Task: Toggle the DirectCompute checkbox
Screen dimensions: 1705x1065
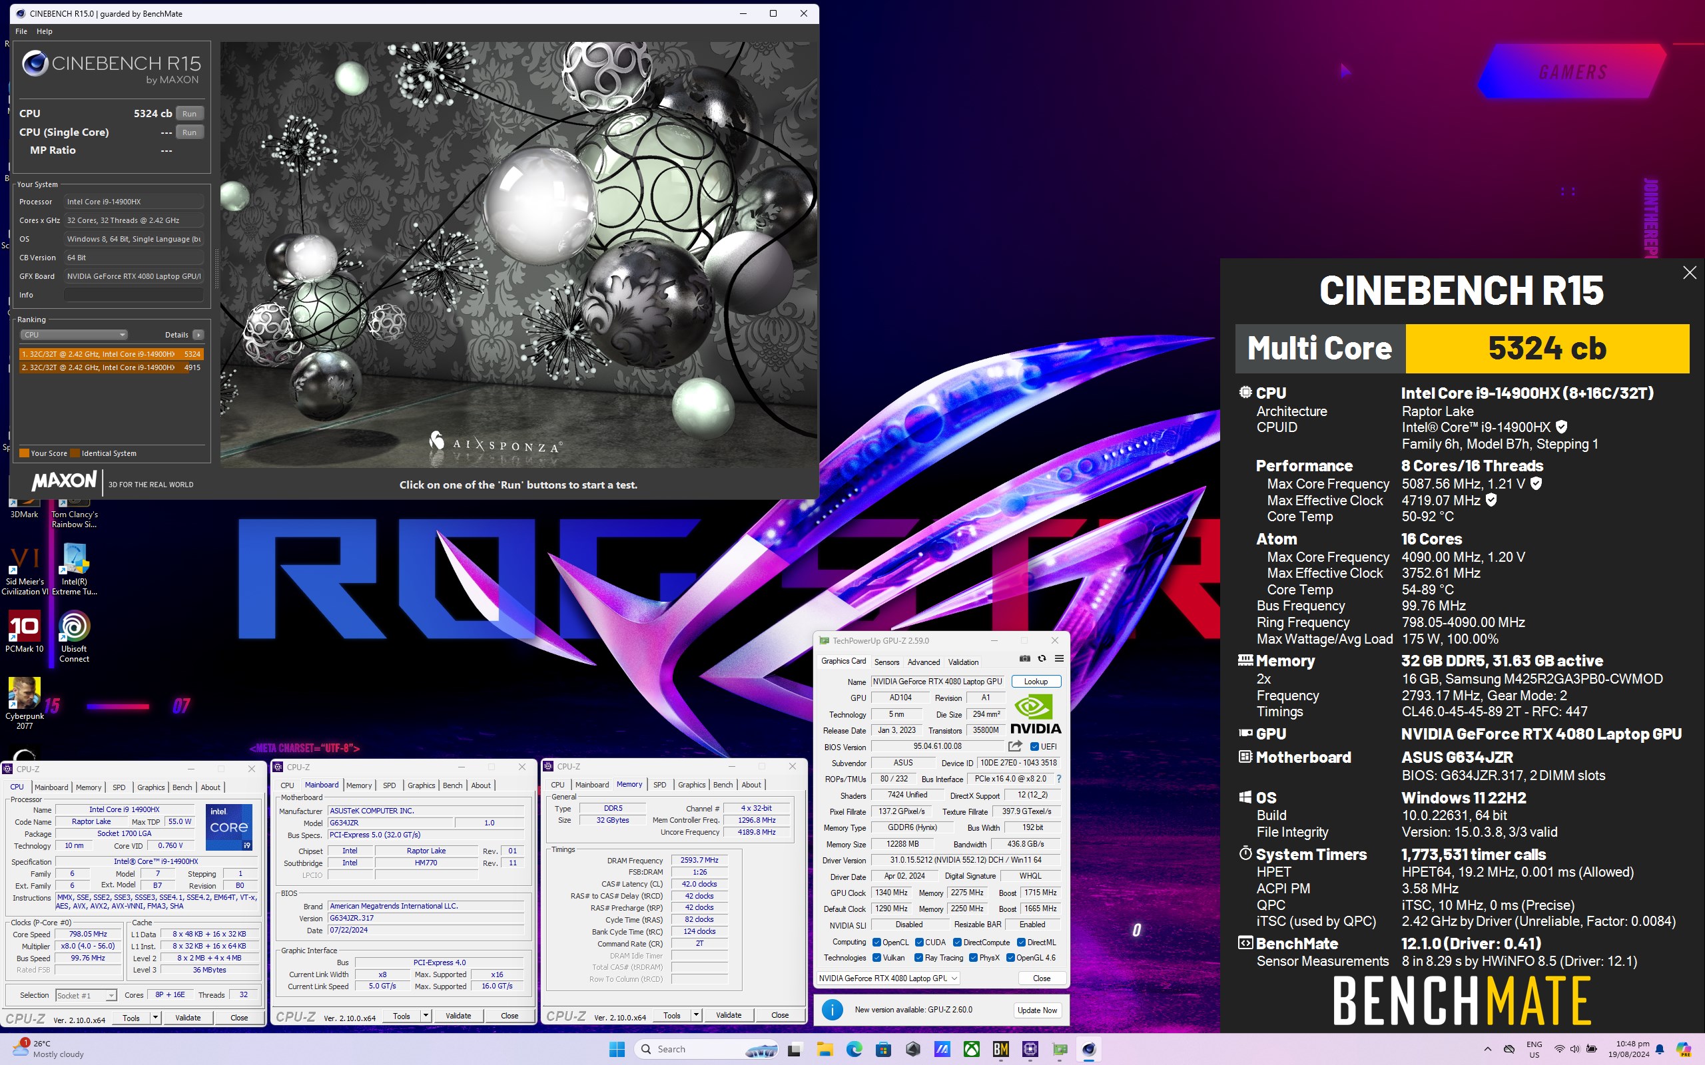Action: click(x=958, y=942)
